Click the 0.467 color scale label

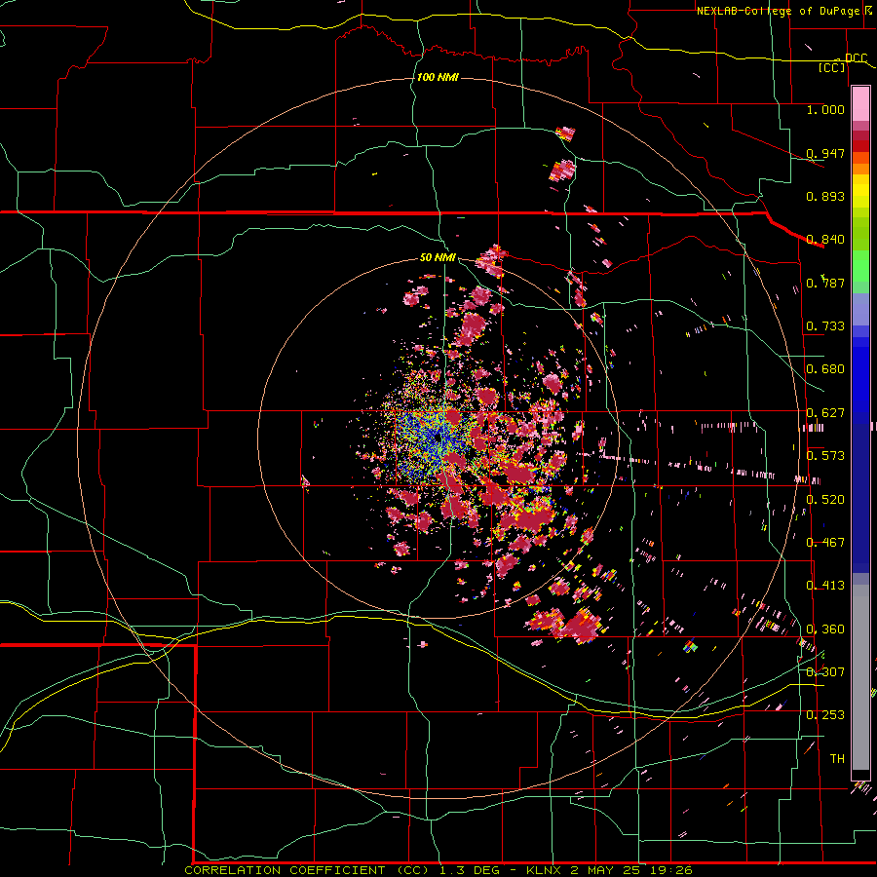point(825,543)
